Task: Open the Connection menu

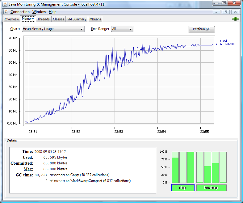Action: pyautogui.click(x=20, y=12)
